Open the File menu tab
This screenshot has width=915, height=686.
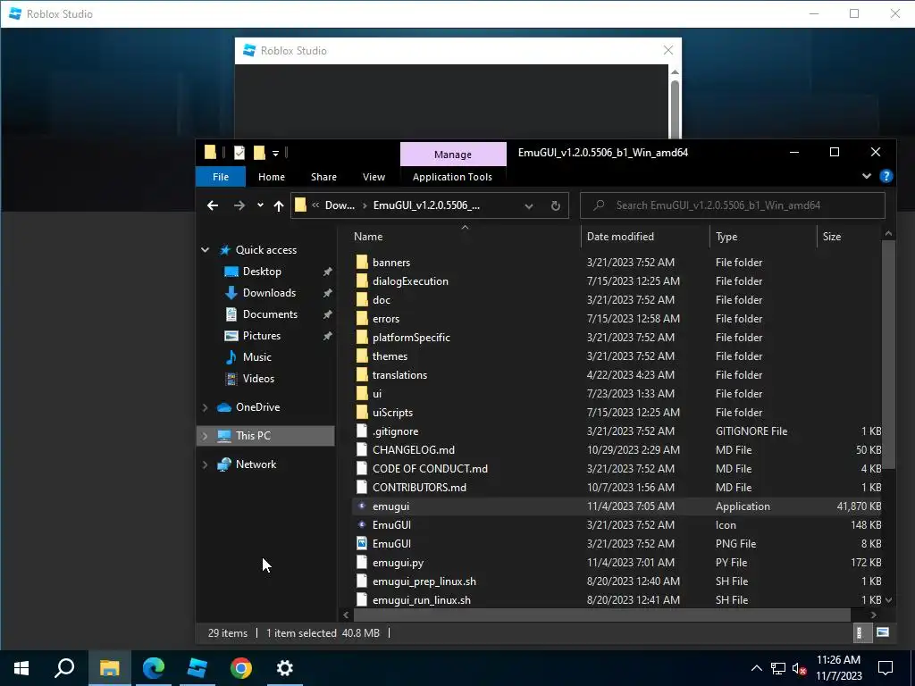(x=221, y=177)
